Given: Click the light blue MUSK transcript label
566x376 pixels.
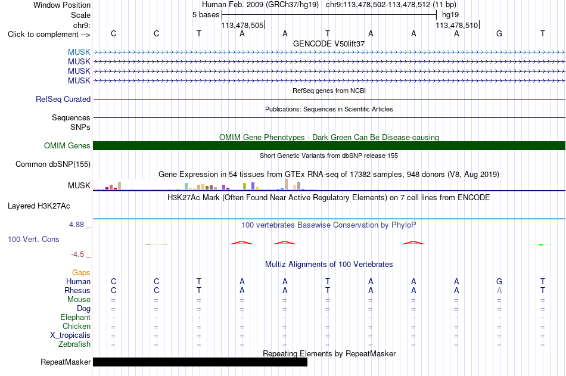Looking at the screenshot, I should (x=79, y=52).
